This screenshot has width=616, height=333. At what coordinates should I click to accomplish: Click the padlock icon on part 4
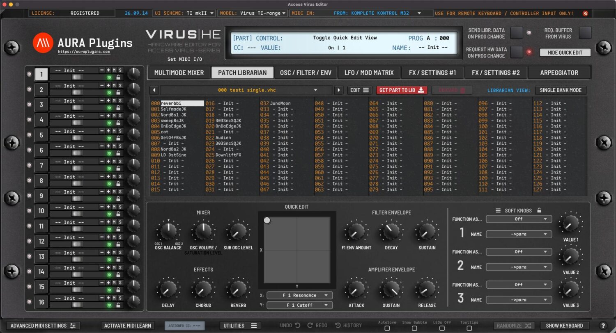[x=118, y=123]
